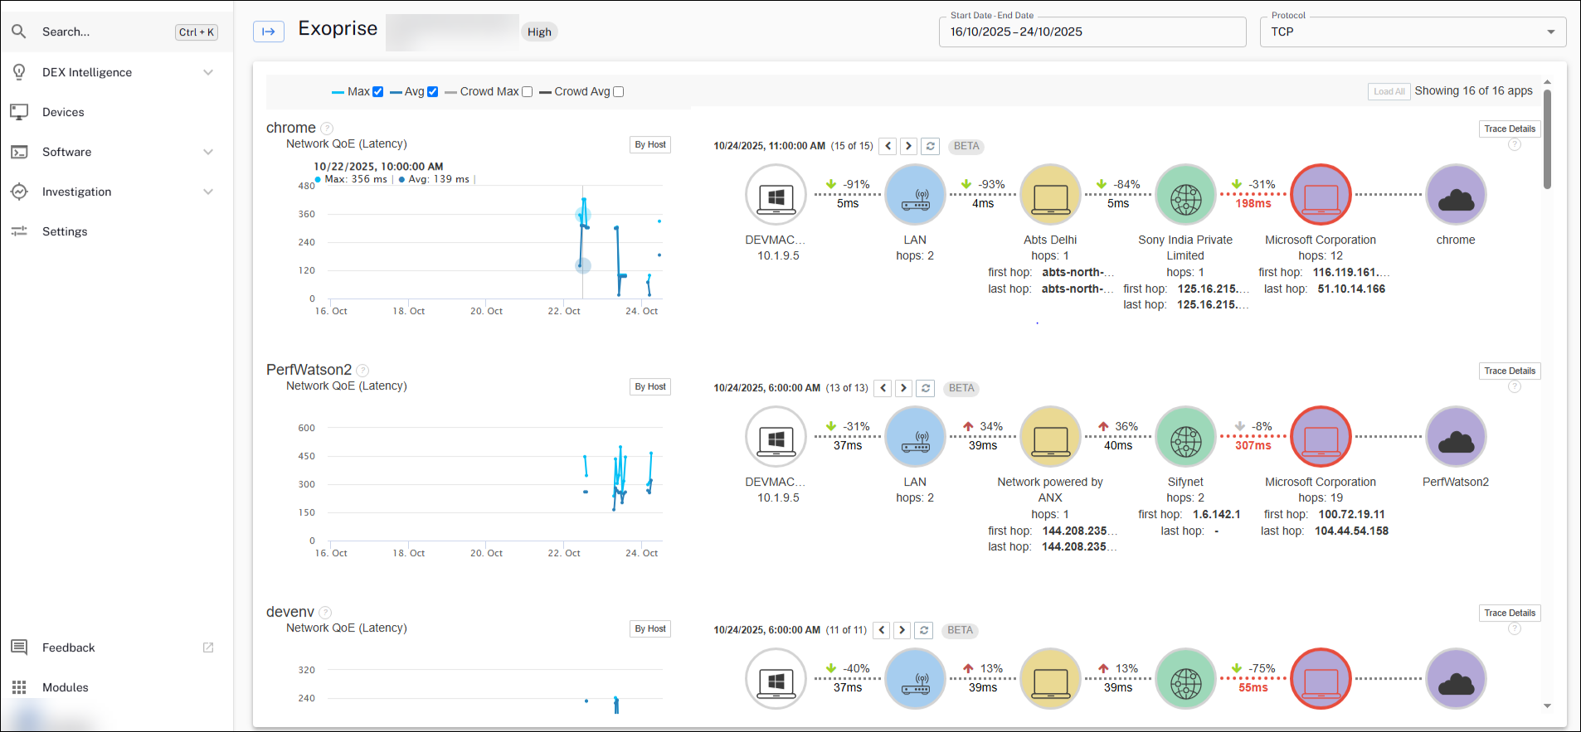Go to next trace for PerfWatson2

[903, 388]
